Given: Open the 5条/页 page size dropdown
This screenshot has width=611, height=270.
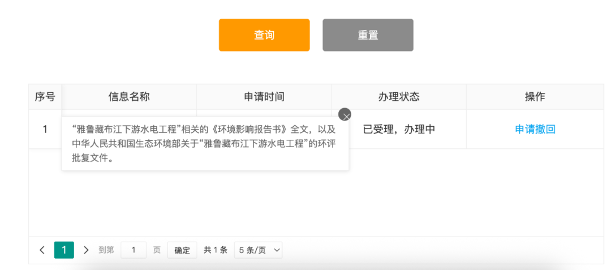Looking at the screenshot, I should (258, 250).
